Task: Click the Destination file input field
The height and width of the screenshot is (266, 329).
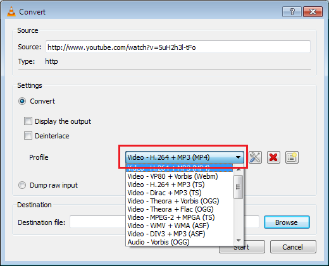Action: (164, 222)
